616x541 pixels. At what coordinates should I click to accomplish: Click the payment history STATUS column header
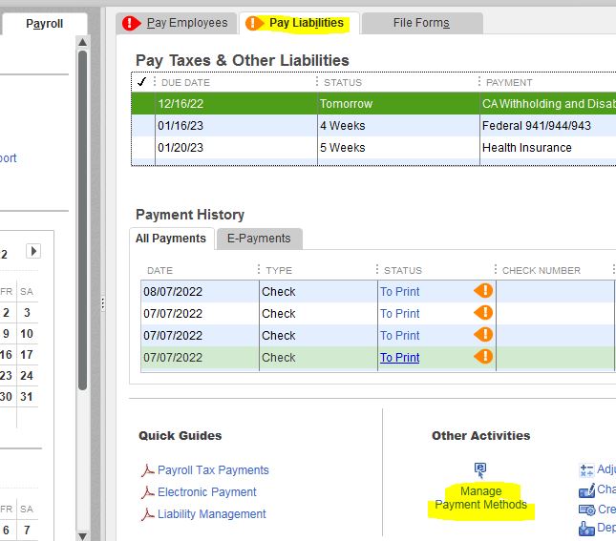pyautogui.click(x=403, y=271)
